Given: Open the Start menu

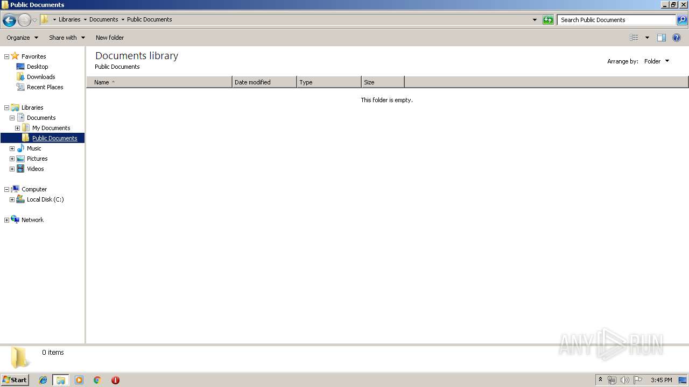Looking at the screenshot, I should [x=15, y=380].
